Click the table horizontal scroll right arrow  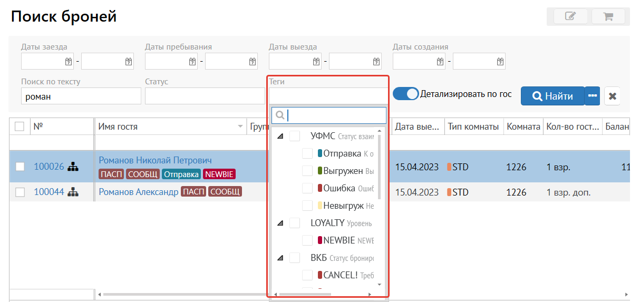[626, 295]
